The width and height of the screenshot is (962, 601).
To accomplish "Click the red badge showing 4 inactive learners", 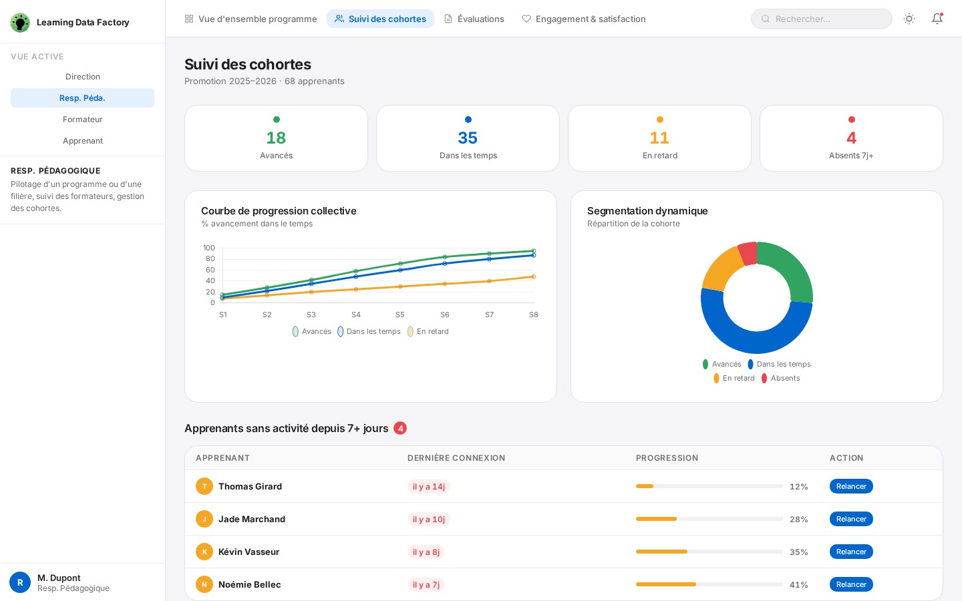I will point(400,428).
